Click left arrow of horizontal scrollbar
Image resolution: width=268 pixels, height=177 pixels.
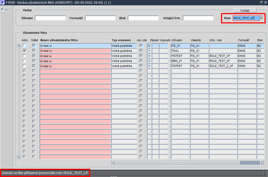coord(113,163)
